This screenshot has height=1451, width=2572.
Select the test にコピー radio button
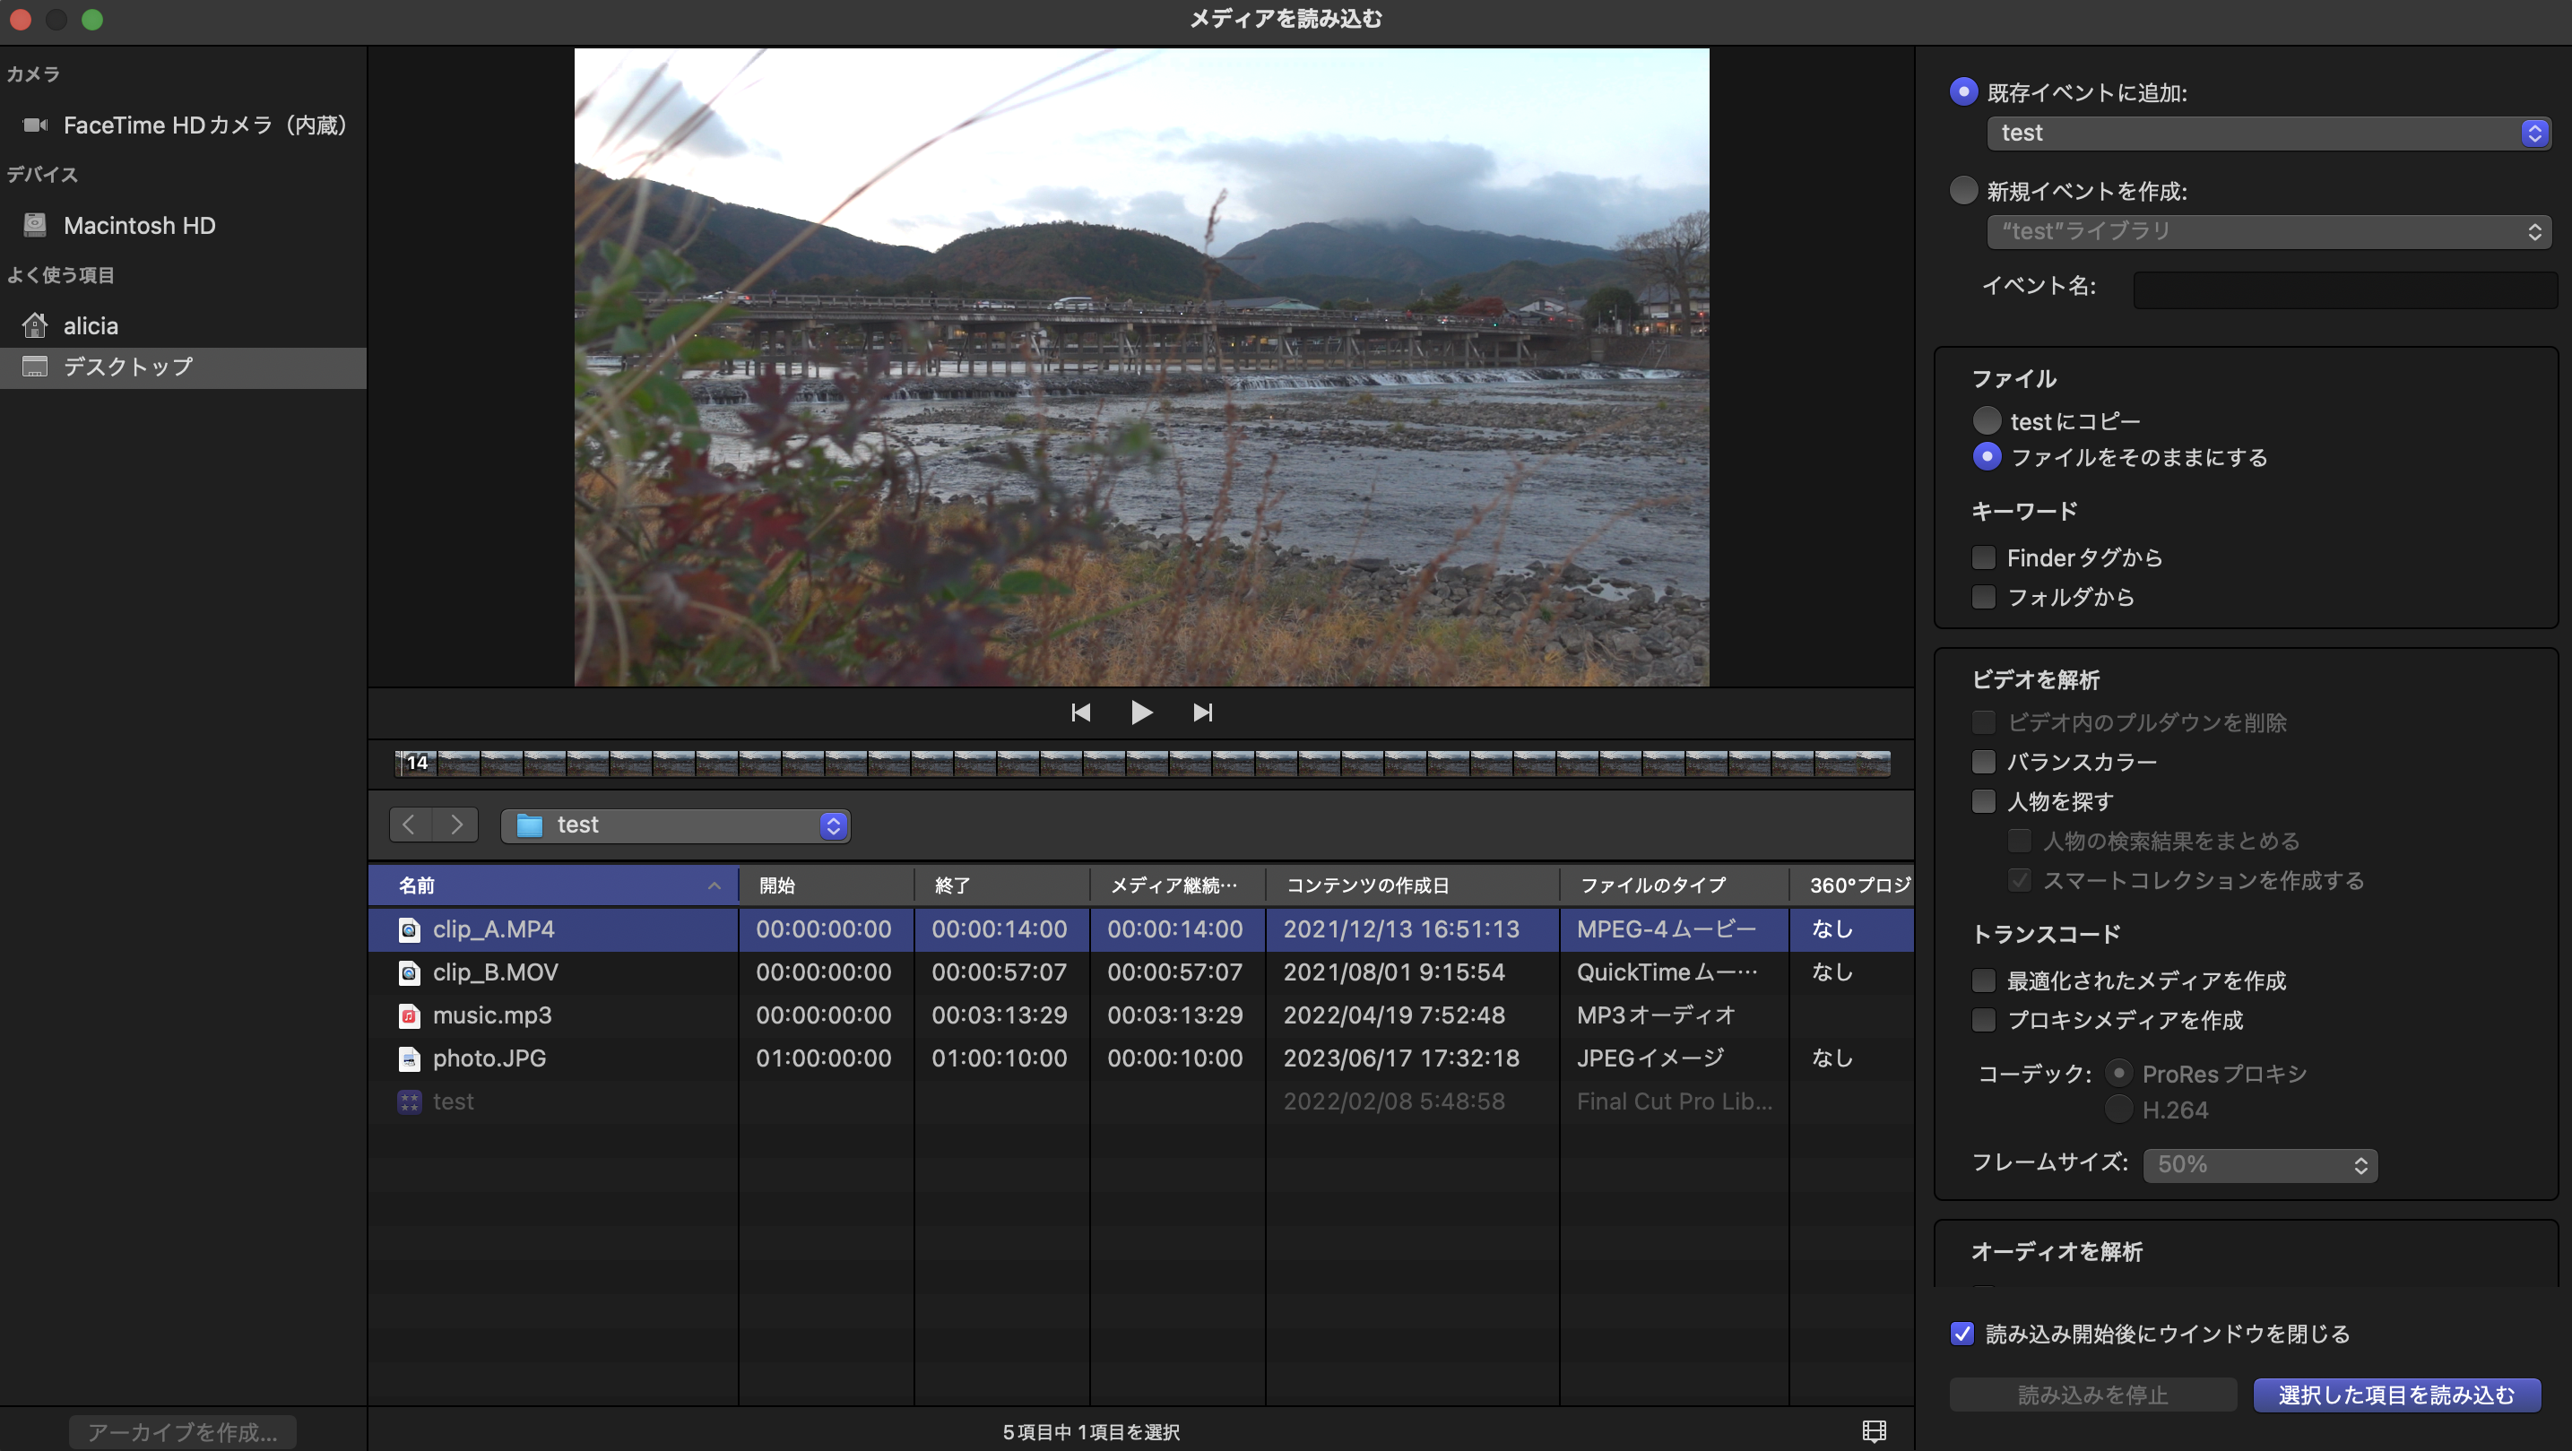pos(1987,421)
